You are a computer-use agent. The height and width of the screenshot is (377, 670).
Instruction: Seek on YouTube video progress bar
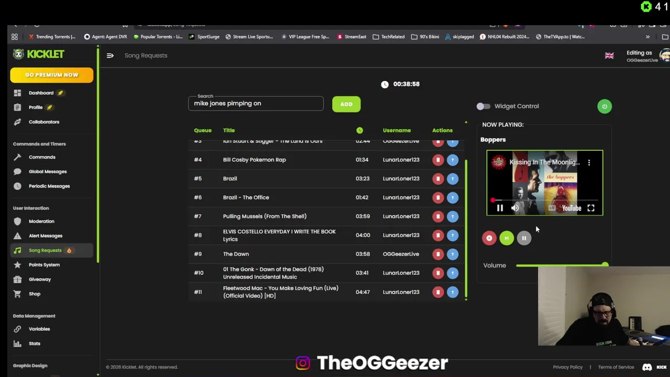coord(544,200)
